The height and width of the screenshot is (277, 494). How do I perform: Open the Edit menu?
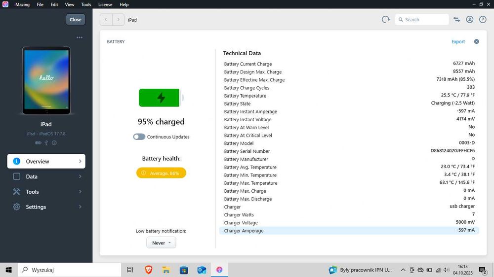[54, 4]
